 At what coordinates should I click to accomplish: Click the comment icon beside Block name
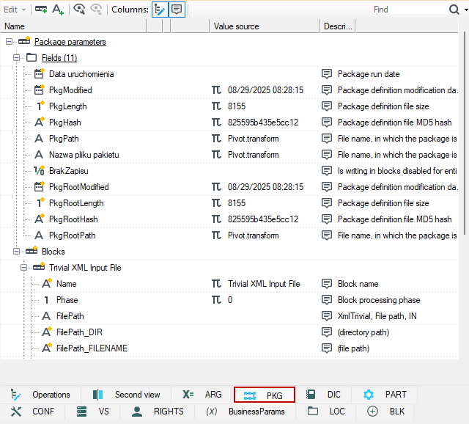327,284
